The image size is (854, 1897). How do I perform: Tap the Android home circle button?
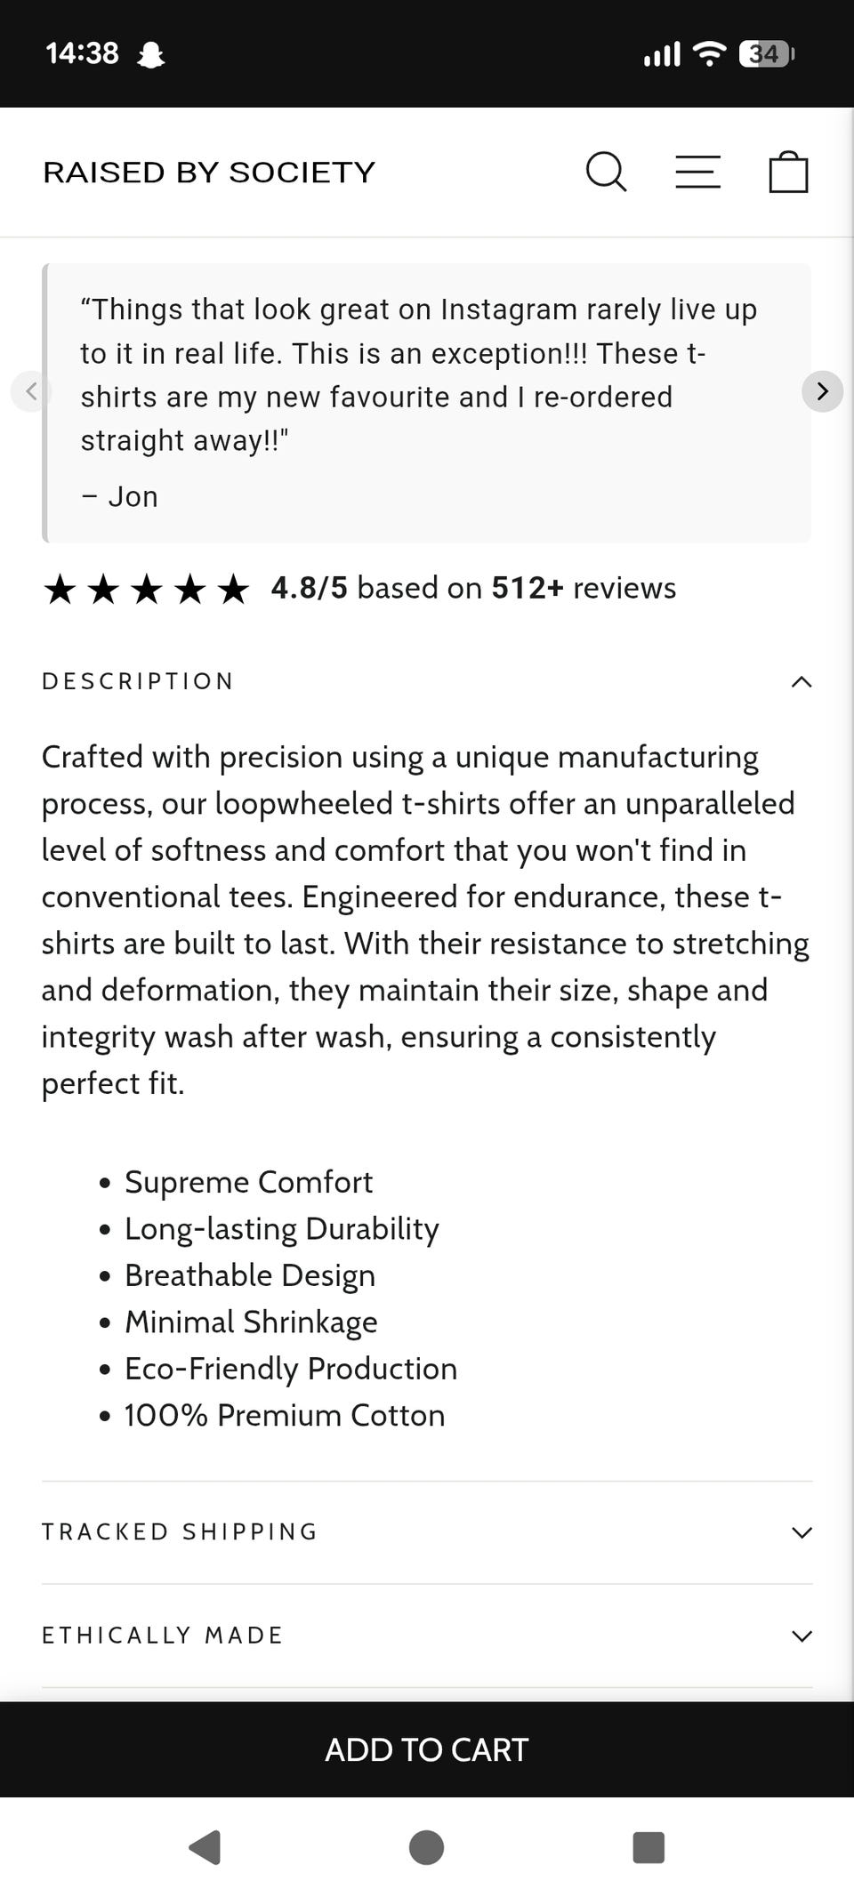pyautogui.click(x=426, y=1847)
